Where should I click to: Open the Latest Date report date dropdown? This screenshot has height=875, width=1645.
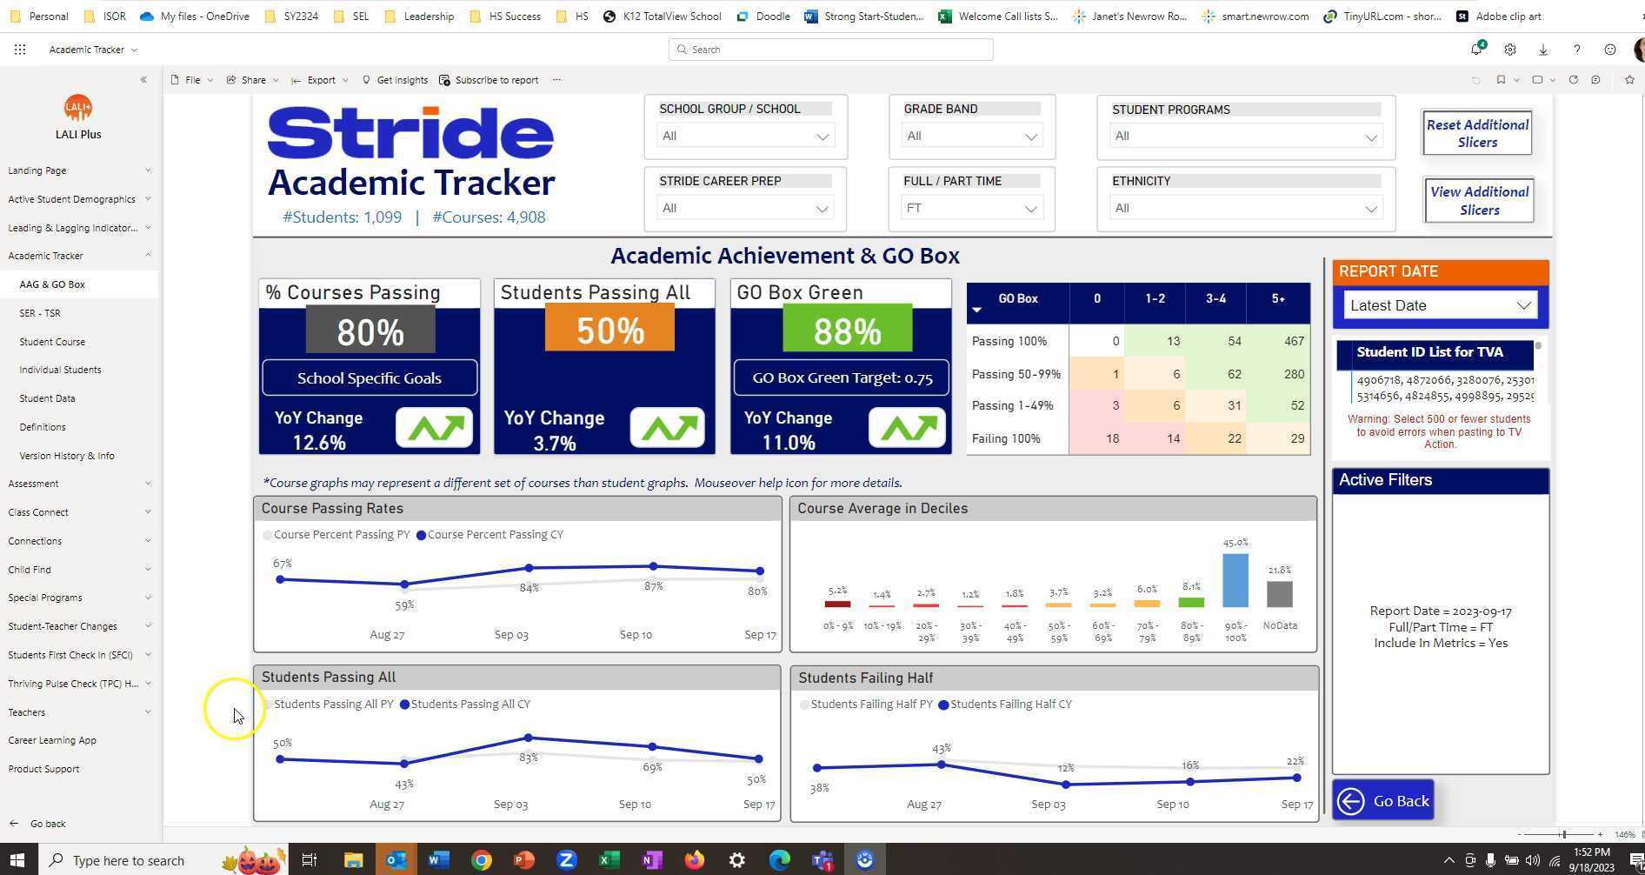click(1440, 305)
